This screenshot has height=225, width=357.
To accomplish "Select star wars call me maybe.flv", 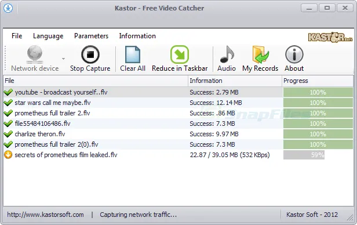I will [x=53, y=103].
